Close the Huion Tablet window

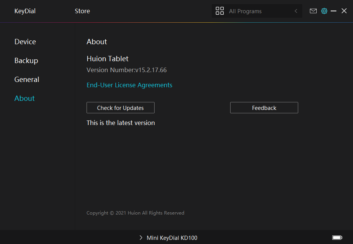[344, 11]
